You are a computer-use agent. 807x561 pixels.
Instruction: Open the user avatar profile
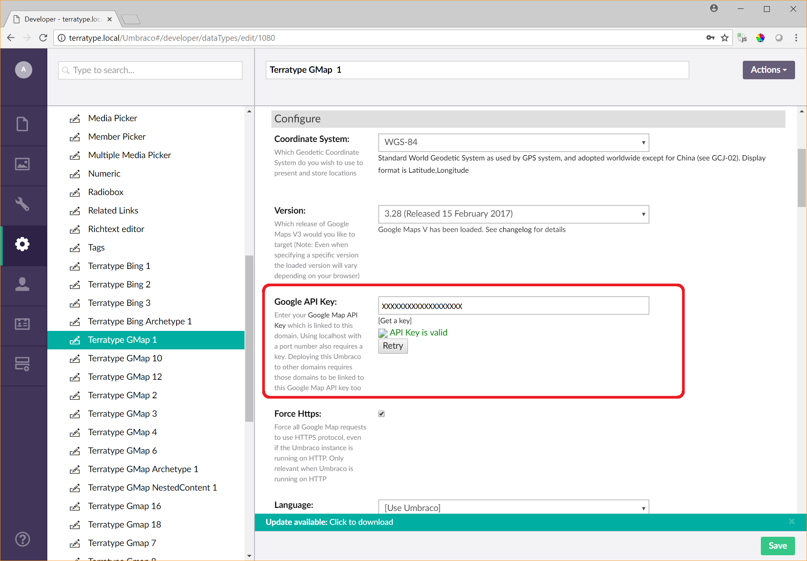(x=23, y=70)
